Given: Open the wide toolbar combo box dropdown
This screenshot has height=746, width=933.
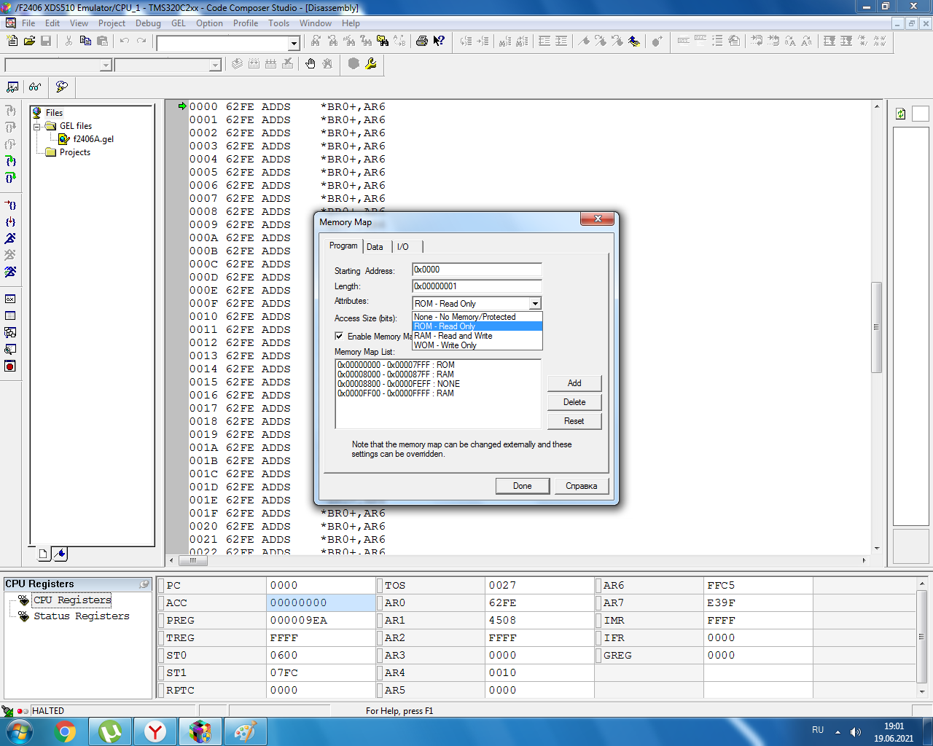Looking at the screenshot, I should point(293,43).
